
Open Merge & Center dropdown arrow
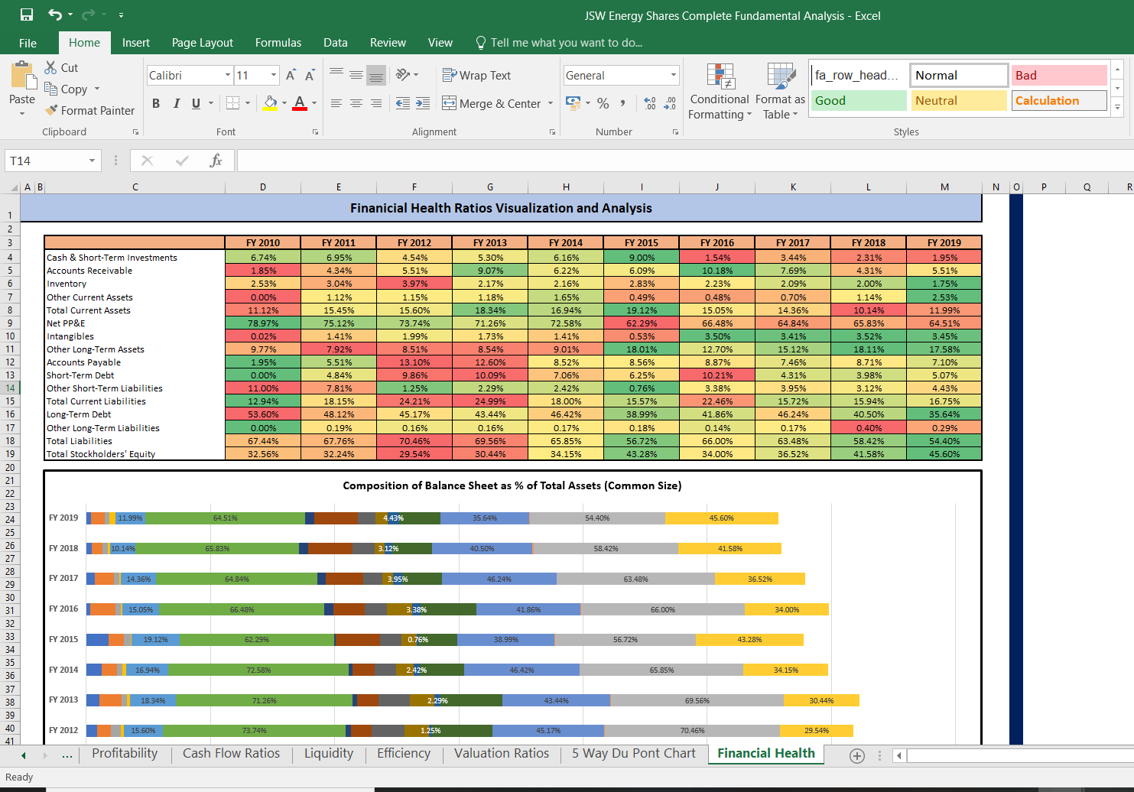point(551,103)
